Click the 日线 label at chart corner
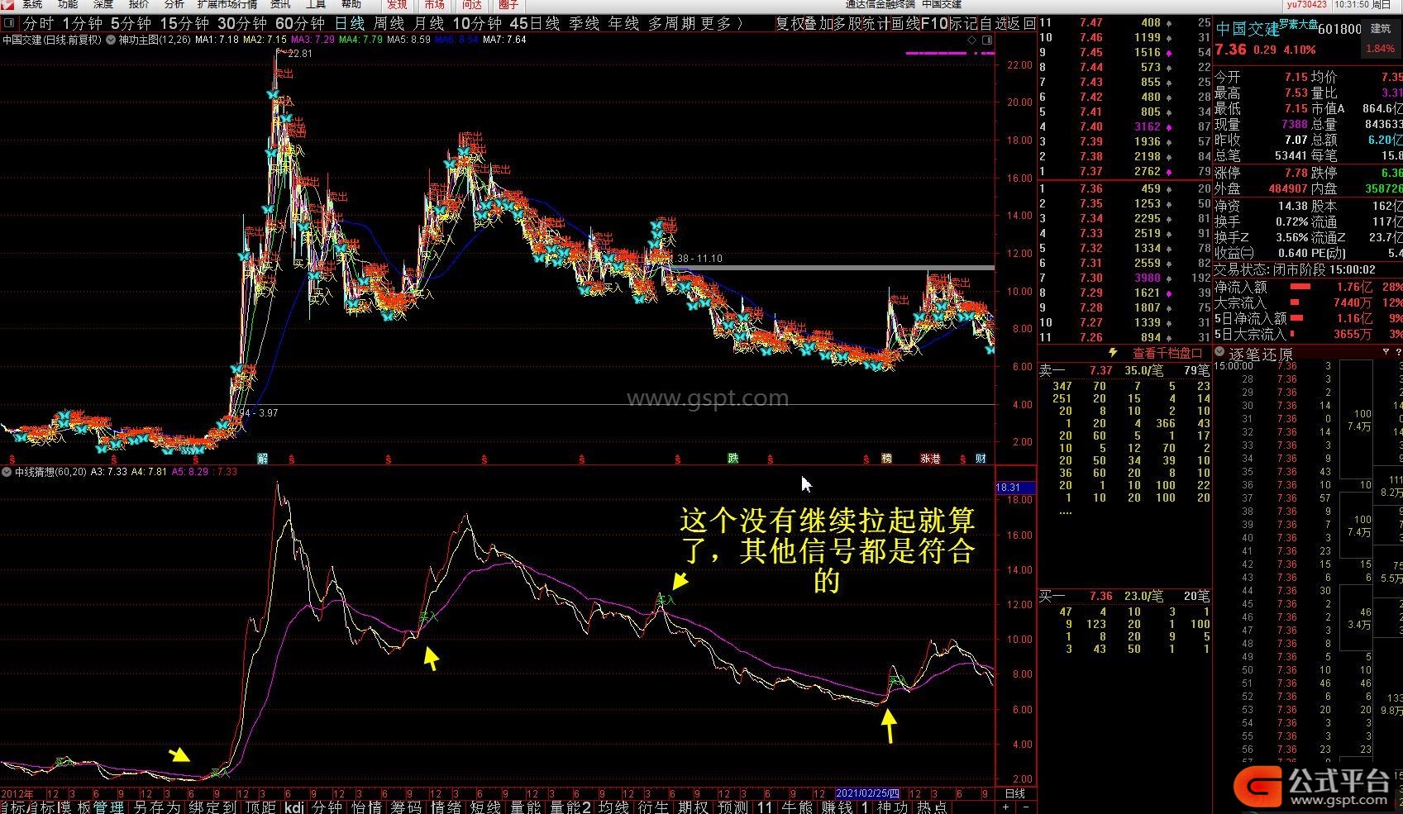Viewport: 1403px width, 814px height. [x=1016, y=794]
